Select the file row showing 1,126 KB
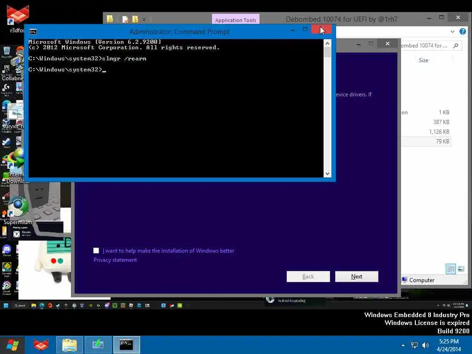The image size is (472, 354). [426, 131]
